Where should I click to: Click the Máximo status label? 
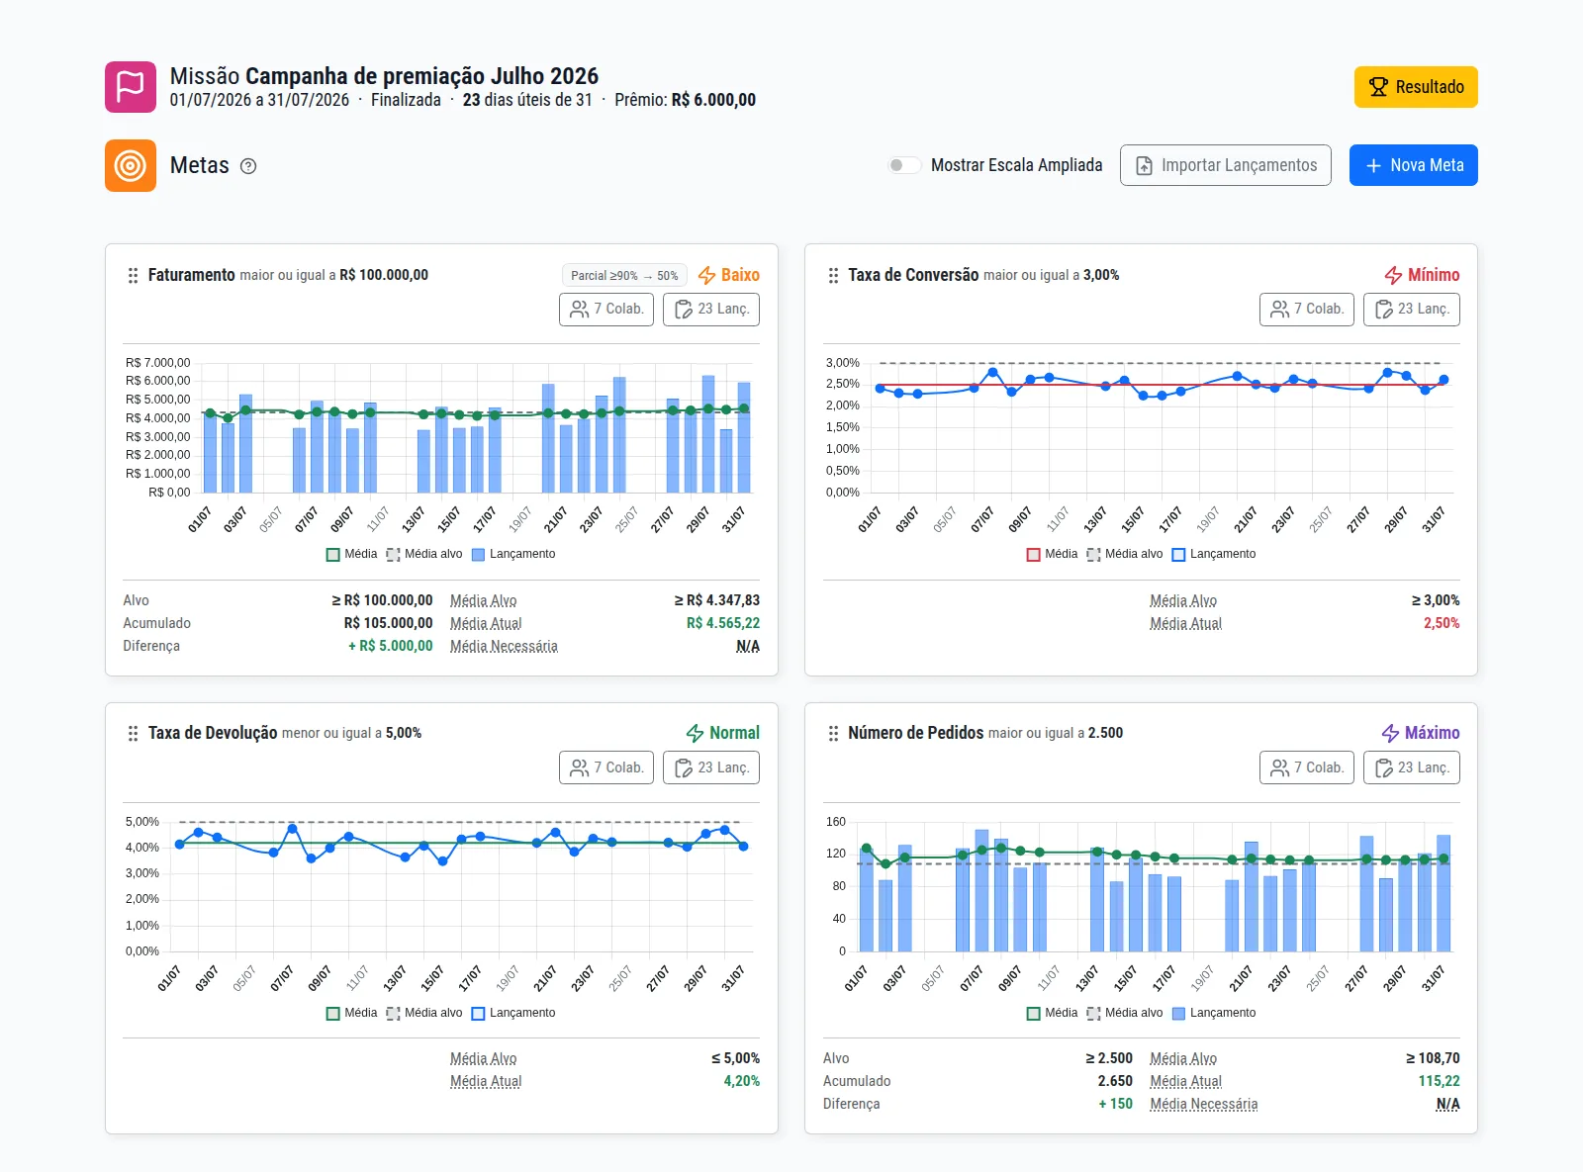click(1433, 733)
